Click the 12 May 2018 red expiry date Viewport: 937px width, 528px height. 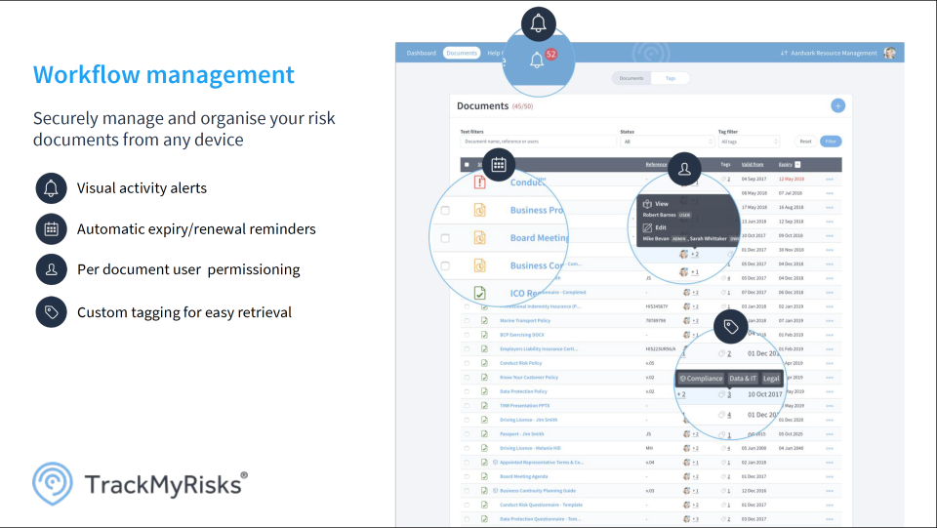pos(792,180)
